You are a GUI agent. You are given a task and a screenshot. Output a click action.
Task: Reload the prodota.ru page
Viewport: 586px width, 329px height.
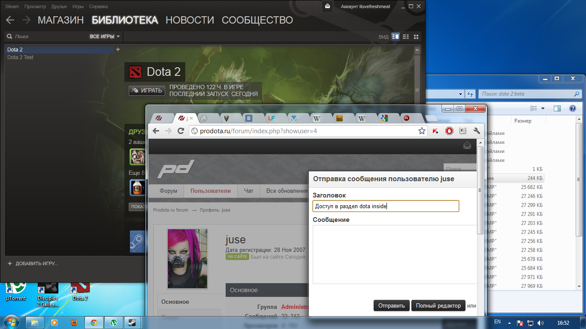point(181,131)
